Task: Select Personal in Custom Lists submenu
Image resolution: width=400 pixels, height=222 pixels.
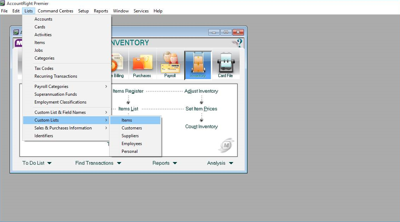Action: pyautogui.click(x=135, y=151)
